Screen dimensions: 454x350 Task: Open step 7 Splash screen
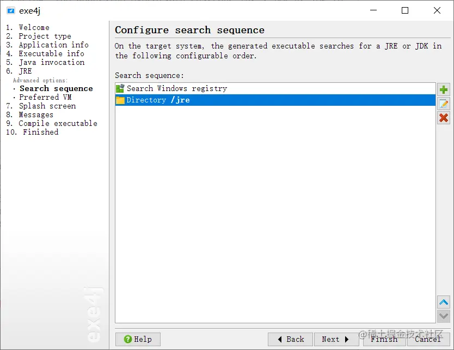coord(41,106)
